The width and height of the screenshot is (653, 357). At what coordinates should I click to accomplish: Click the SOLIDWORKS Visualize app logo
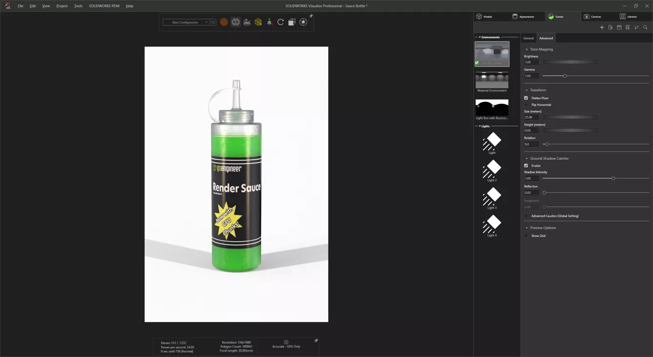tap(7, 6)
